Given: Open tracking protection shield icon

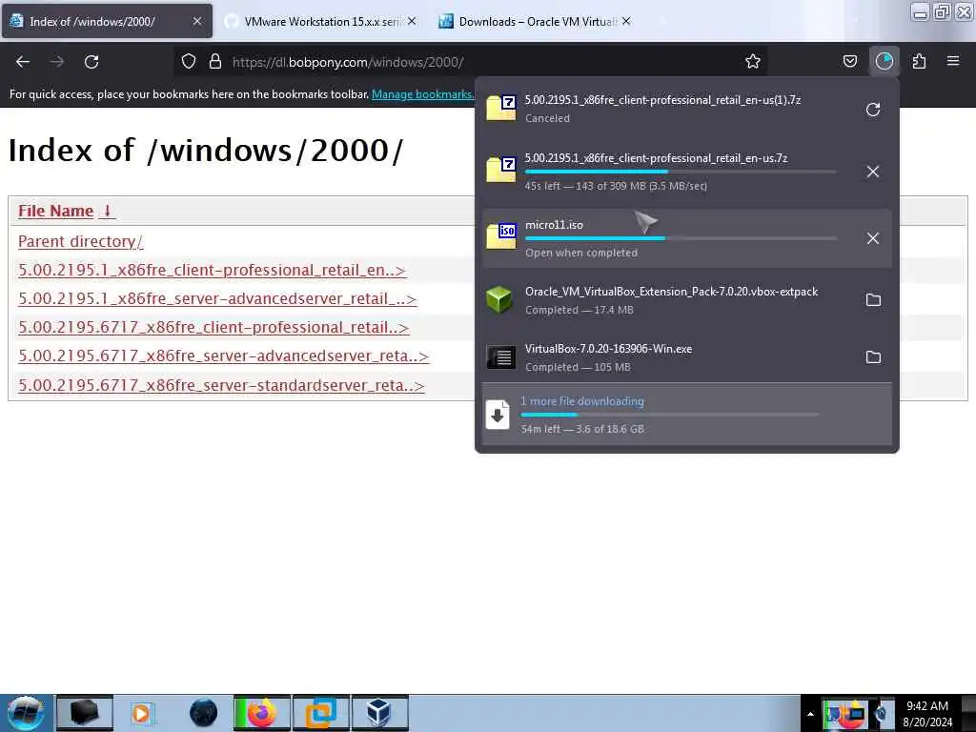Looking at the screenshot, I should click(189, 62).
